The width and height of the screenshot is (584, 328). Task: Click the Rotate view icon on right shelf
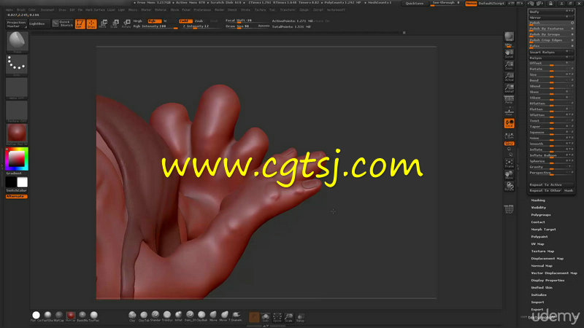click(509, 187)
